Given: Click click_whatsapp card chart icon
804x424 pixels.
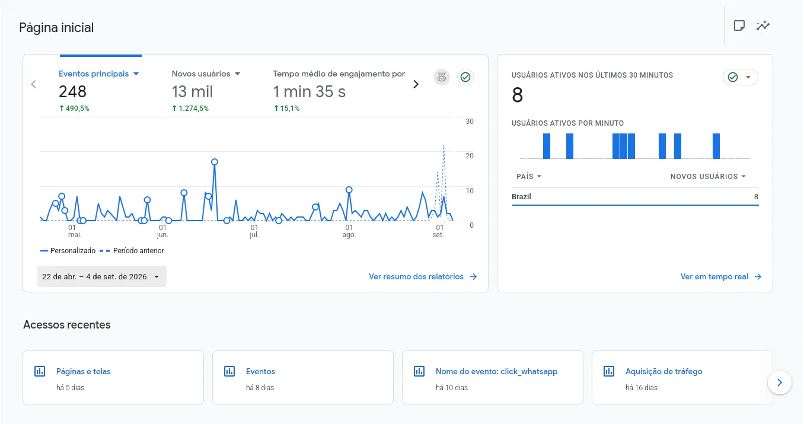Looking at the screenshot, I should coord(419,371).
